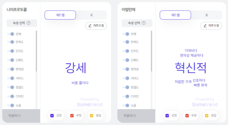Toggle 디자인 switch in 아발란체 panel
Image resolution: width=228 pixels, height=125 pixels.
click(x=126, y=96)
